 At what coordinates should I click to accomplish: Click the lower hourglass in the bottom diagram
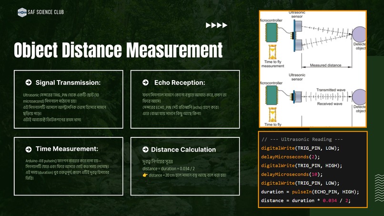tap(273, 114)
